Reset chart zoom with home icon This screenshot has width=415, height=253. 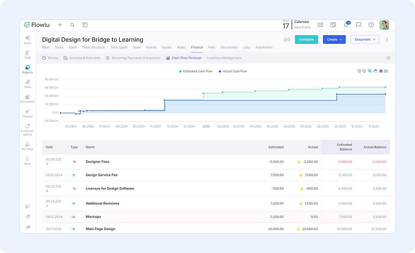click(381, 71)
